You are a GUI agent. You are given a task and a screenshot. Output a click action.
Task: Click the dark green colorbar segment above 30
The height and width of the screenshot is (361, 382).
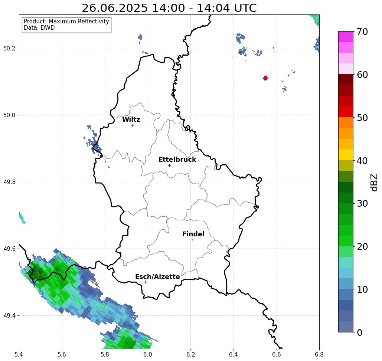(x=346, y=198)
